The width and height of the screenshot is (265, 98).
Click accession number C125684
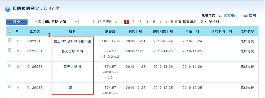point(35,51)
